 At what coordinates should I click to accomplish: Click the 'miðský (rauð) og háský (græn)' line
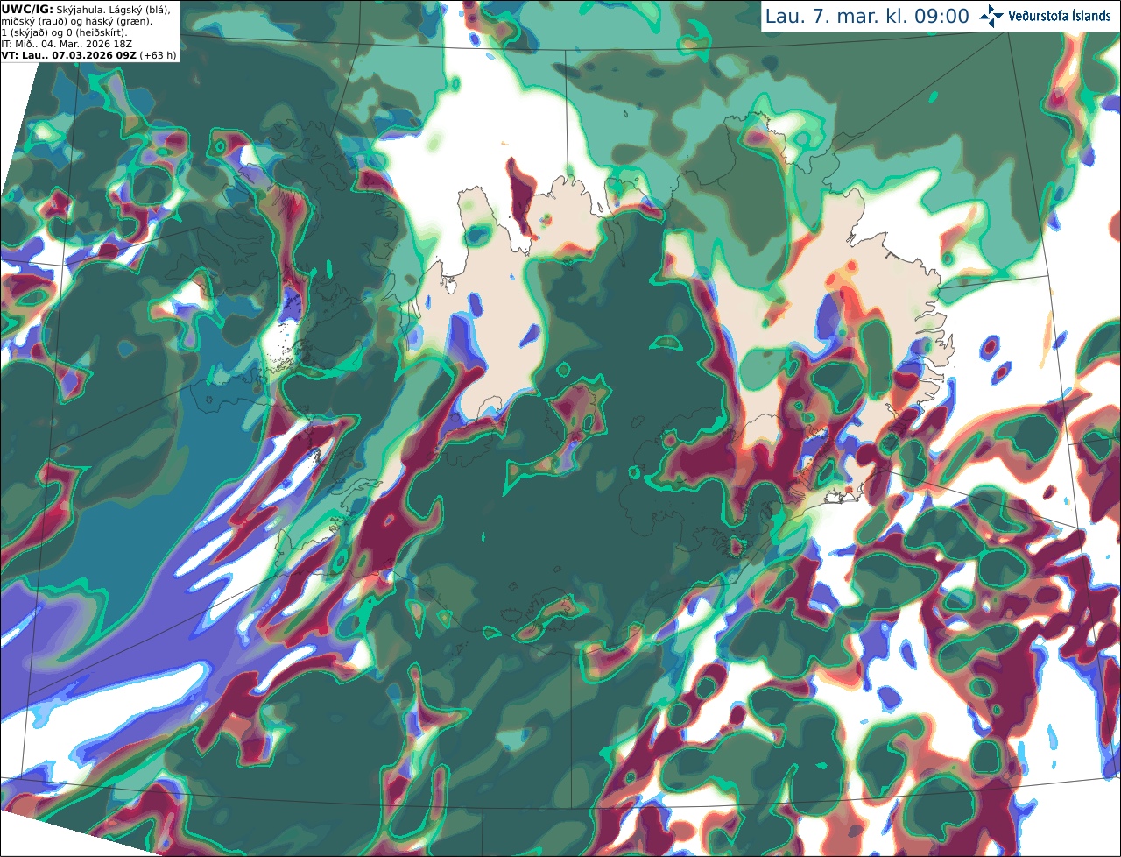coord(76,20)
